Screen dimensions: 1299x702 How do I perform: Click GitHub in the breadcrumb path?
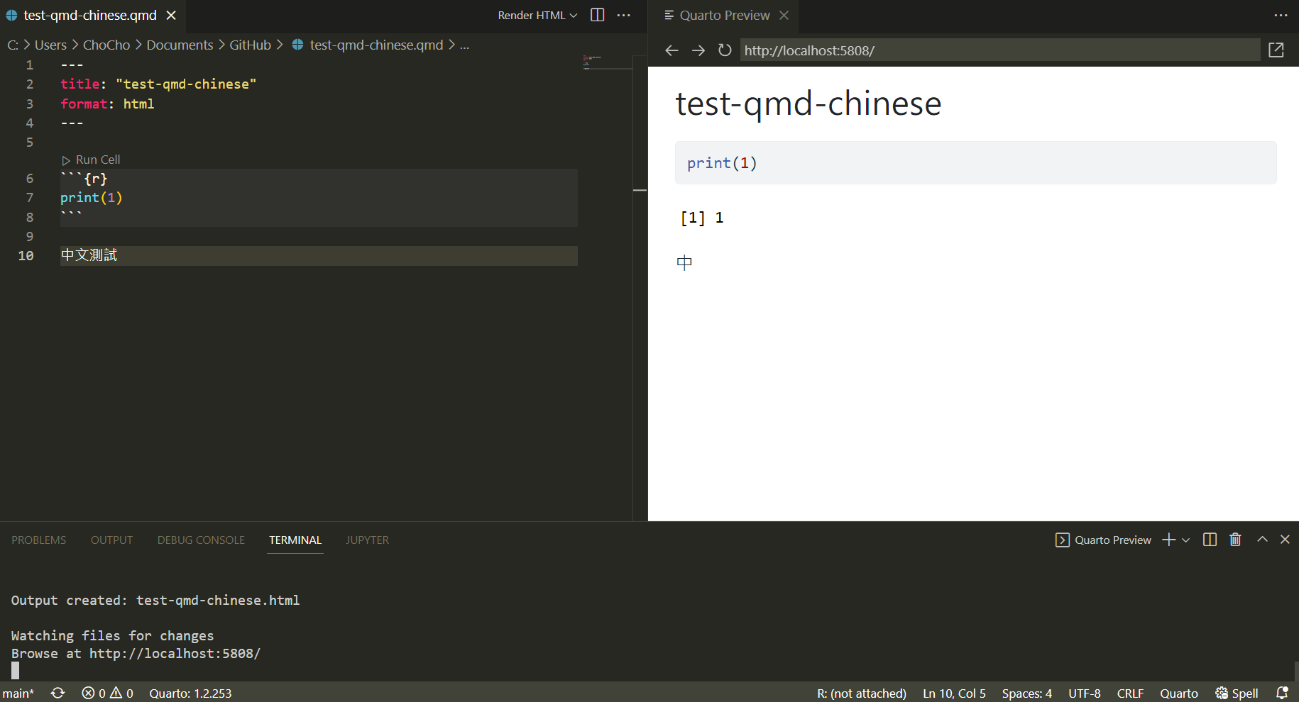click(250, 45)
